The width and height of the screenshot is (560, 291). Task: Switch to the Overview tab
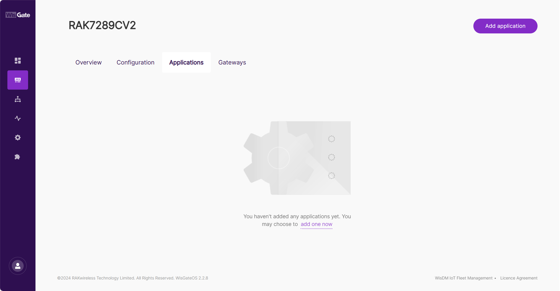(88, 62)
